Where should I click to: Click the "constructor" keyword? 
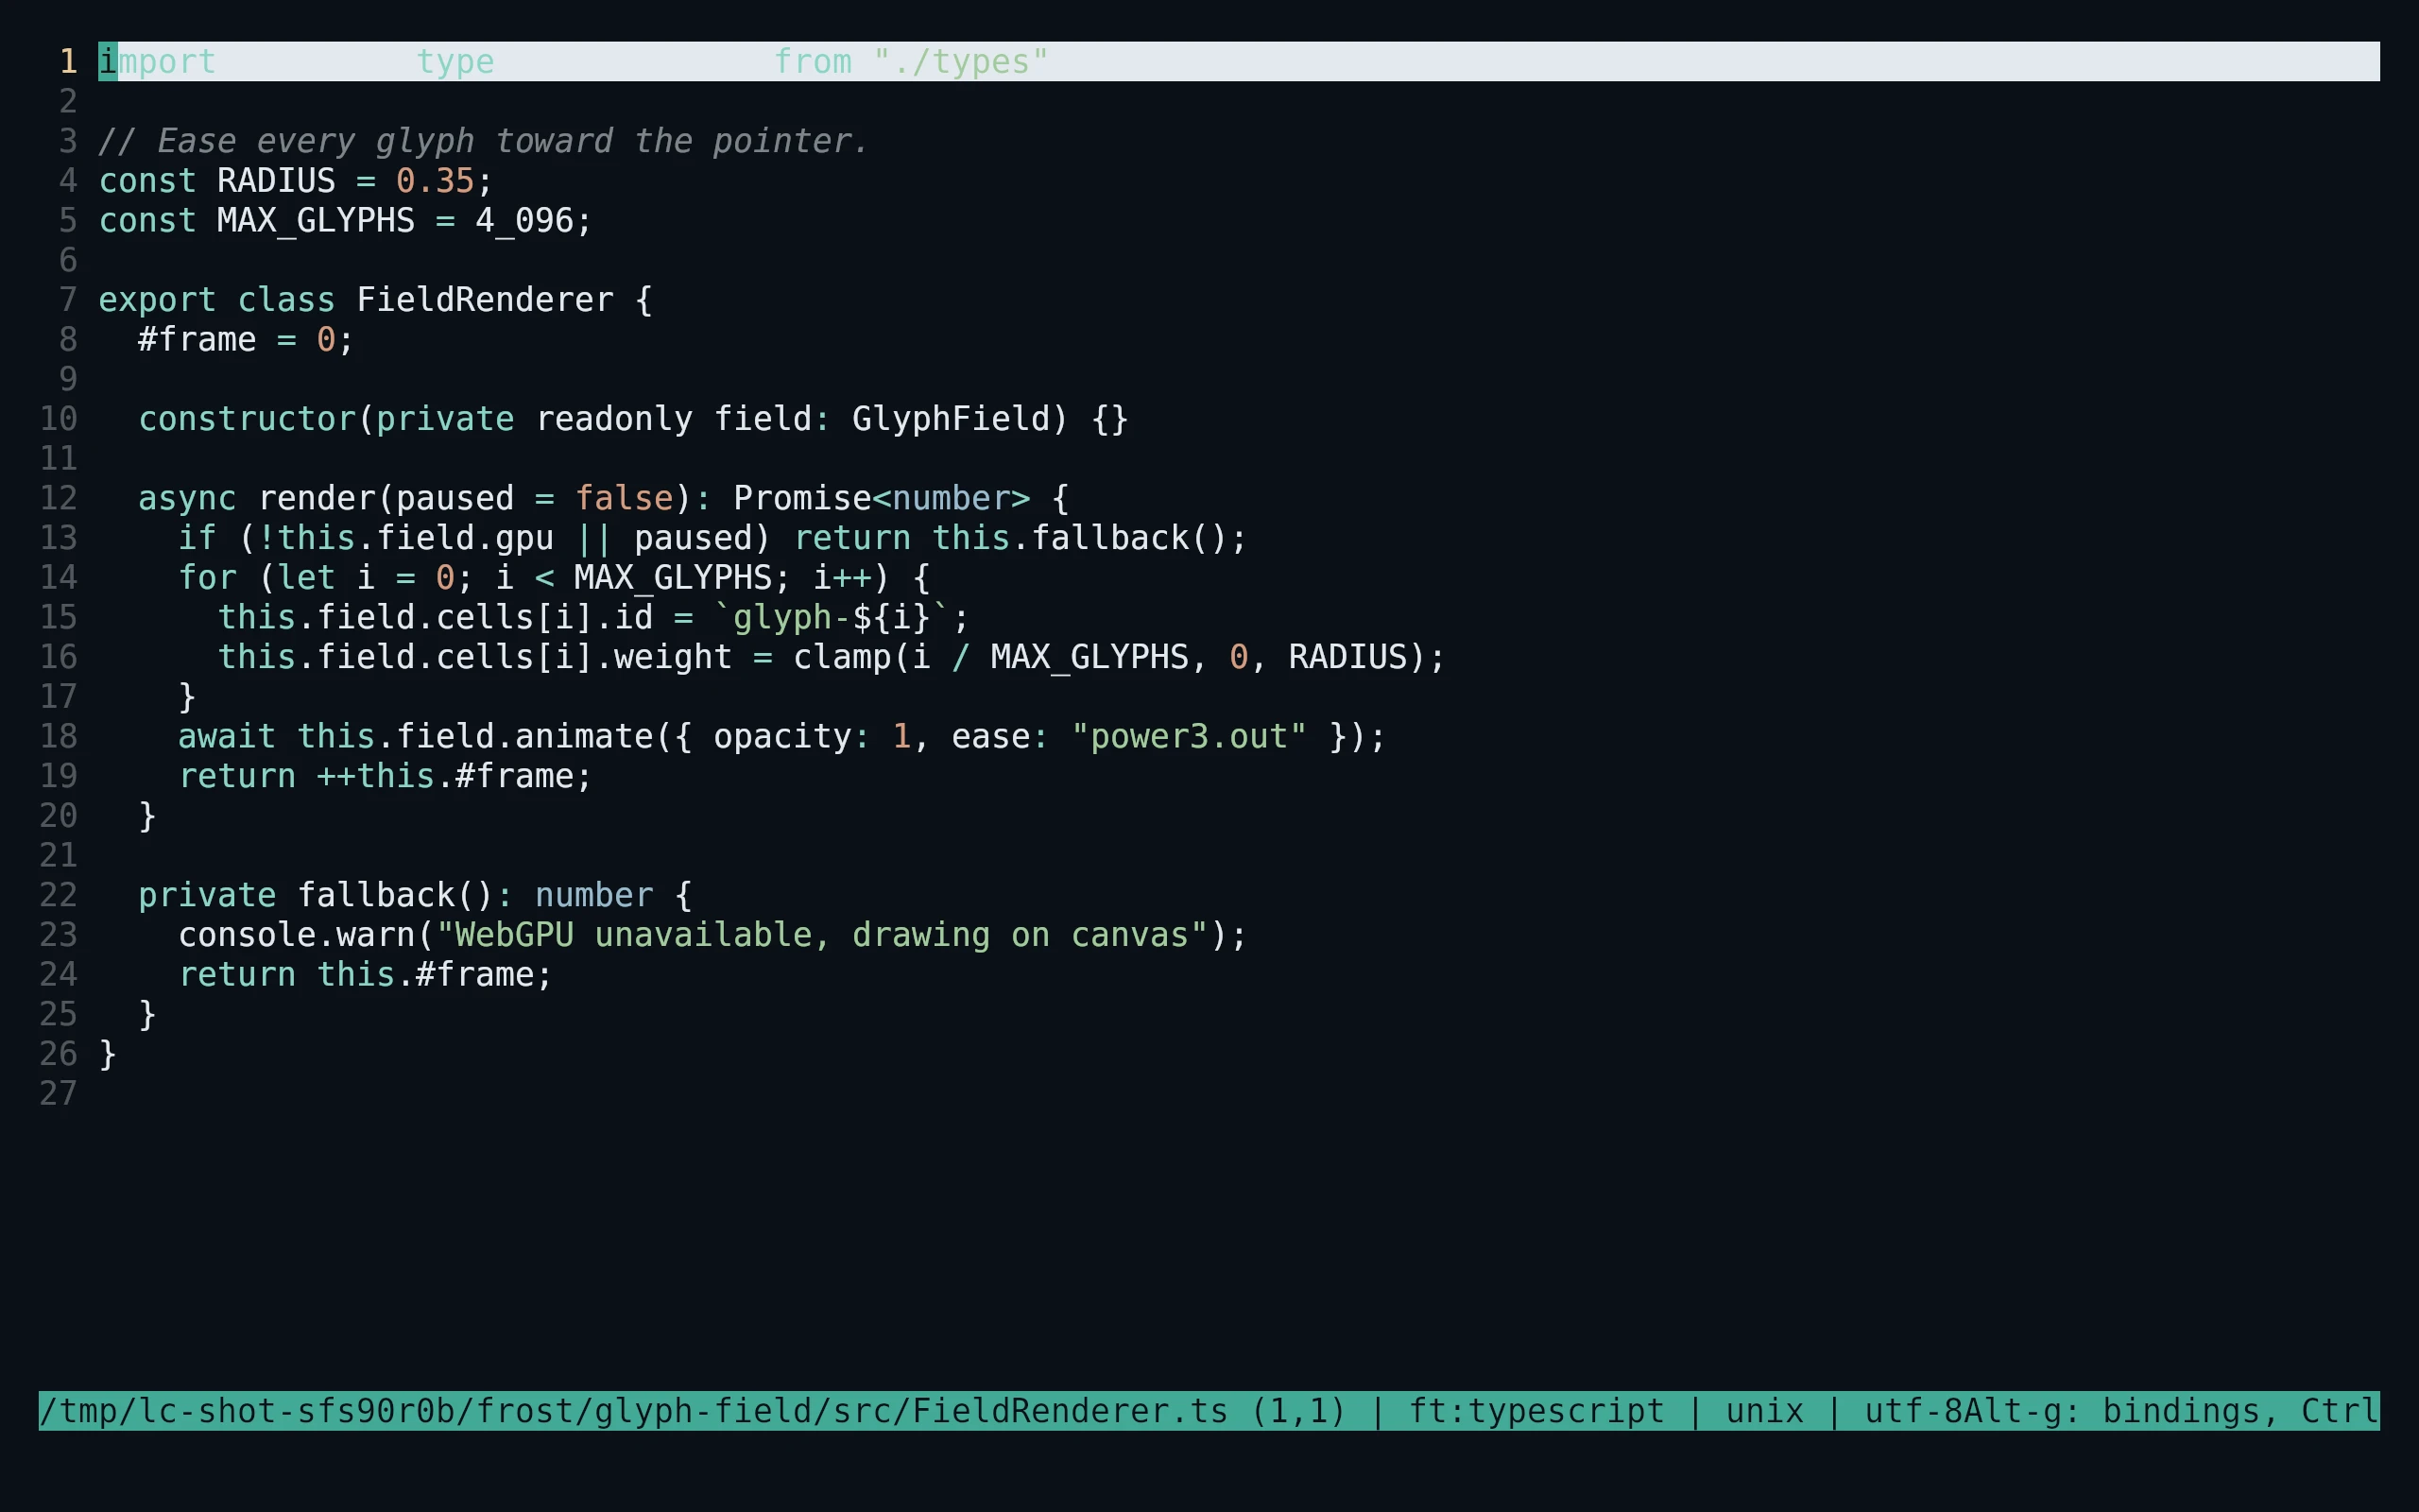coord(247,419)
